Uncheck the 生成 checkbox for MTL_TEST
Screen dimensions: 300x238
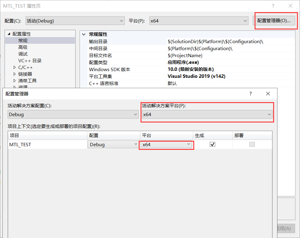click(x=212, y=144)
